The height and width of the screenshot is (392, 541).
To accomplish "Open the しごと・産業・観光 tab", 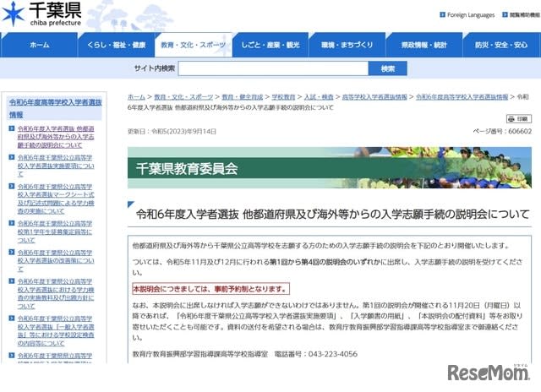I will coord(270,45).
